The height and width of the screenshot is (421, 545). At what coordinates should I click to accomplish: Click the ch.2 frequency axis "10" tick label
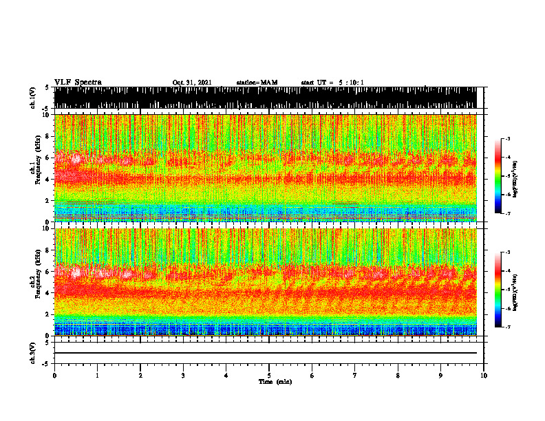point(46,228)
